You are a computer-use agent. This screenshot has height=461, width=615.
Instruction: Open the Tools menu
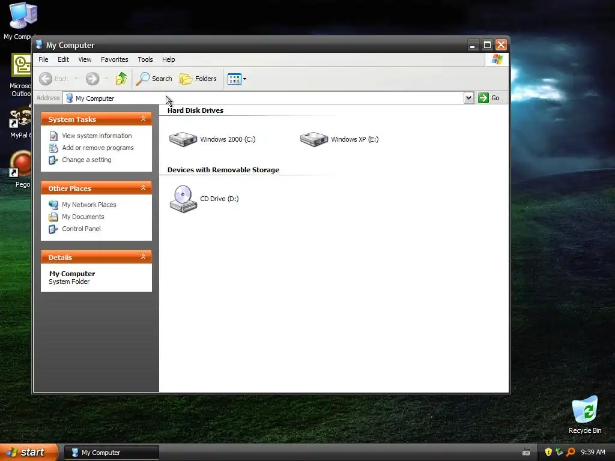click(145, 59)
